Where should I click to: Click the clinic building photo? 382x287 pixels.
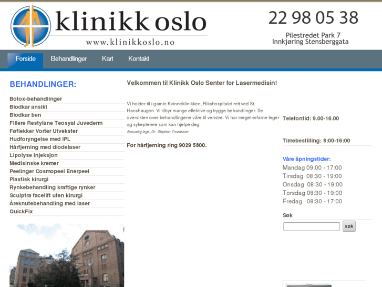pyautogui.click(x=67, y=255)
